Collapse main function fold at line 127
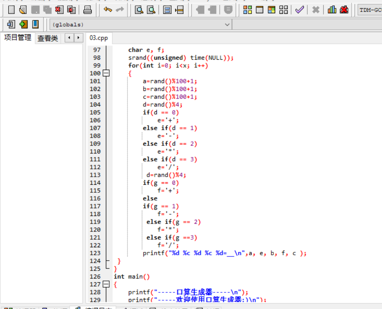 click(106, 284)
